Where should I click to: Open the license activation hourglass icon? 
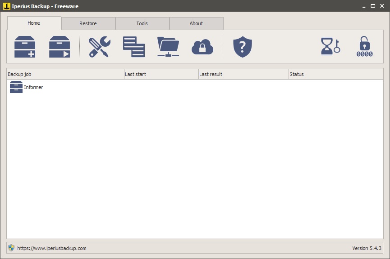pos(329,46)
